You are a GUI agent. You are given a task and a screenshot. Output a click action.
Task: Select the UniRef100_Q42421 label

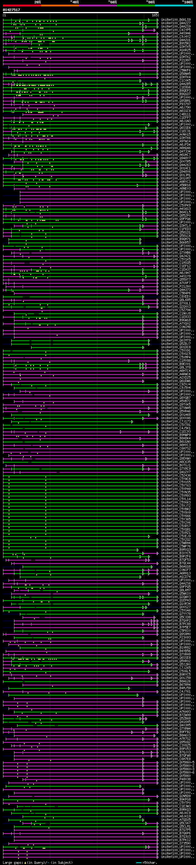click(176, 256)
